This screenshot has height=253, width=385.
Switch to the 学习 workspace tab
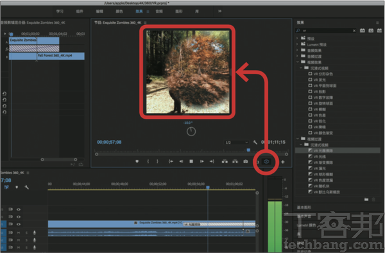coord(60,12)
